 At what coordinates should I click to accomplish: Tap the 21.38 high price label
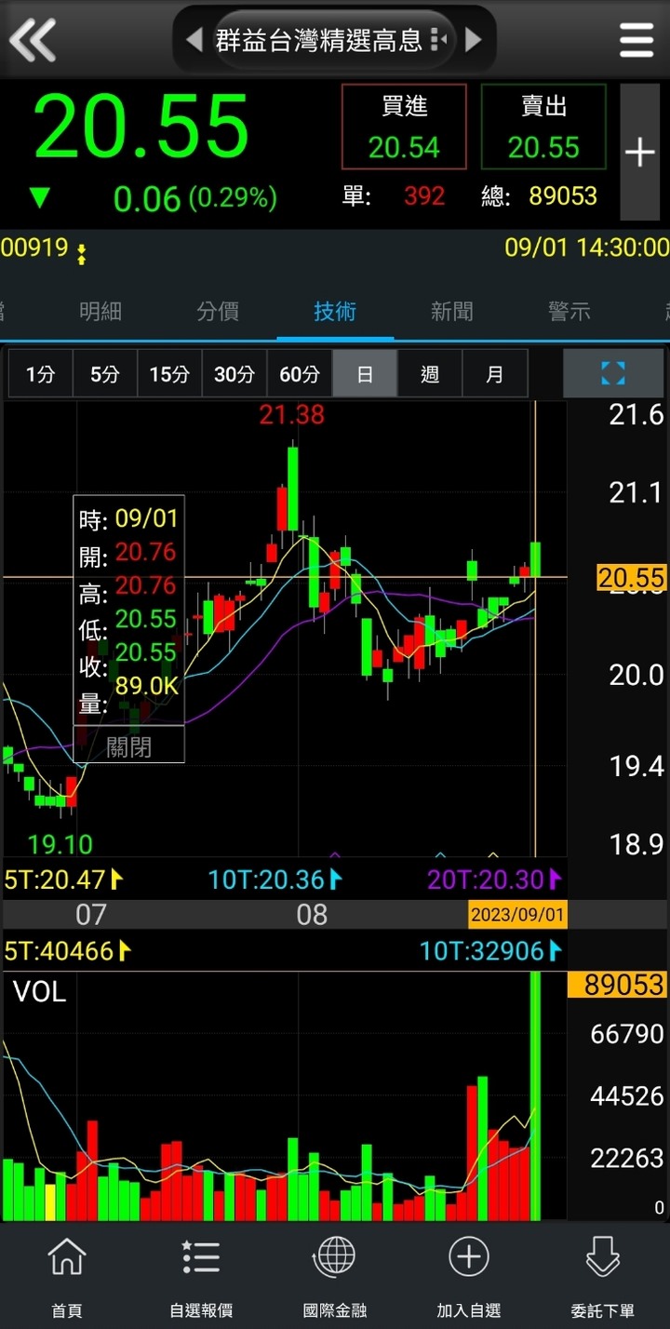pyautogui.click(x=292, y=415)
